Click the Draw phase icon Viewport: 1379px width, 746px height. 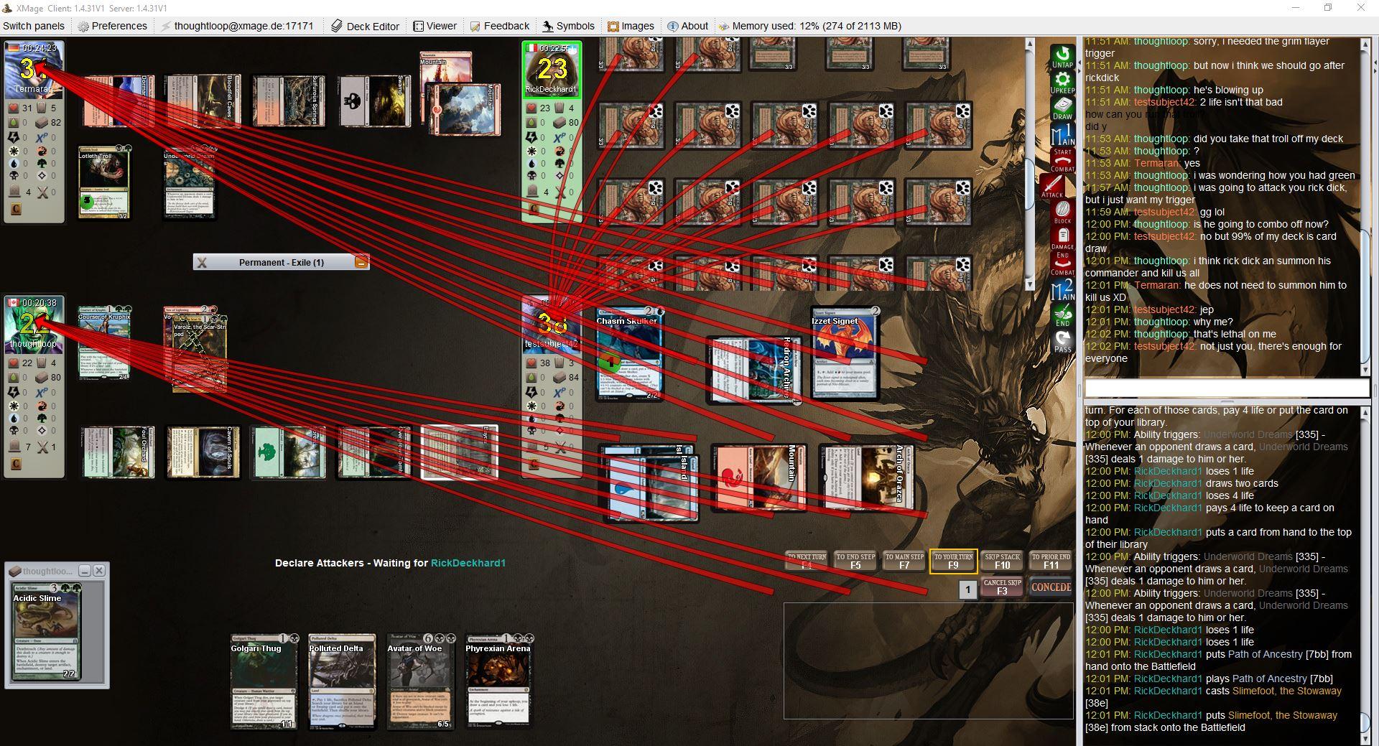pyautogui.click(x=1062, y=108)
